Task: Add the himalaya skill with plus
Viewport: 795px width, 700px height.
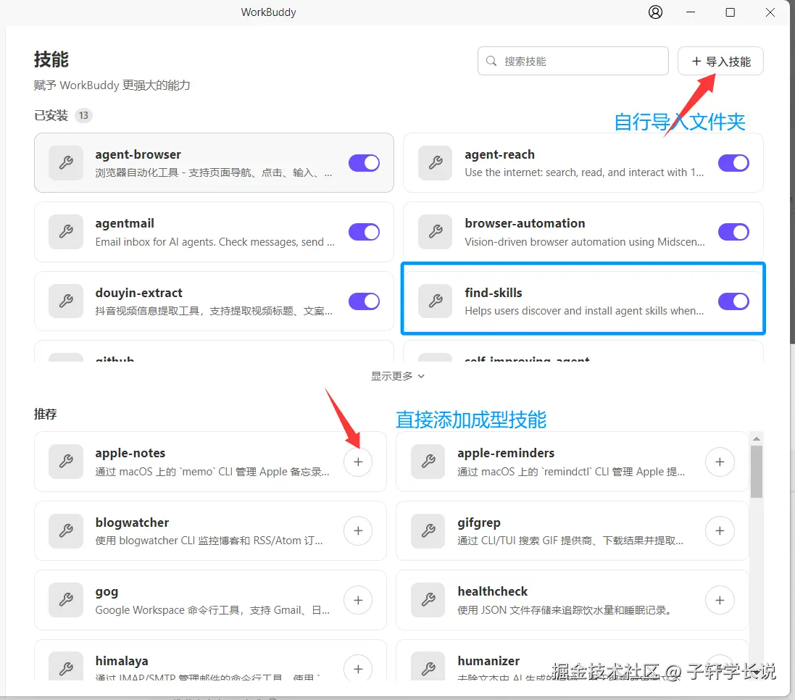Action: pyautogui.click(x=358, y=668)
